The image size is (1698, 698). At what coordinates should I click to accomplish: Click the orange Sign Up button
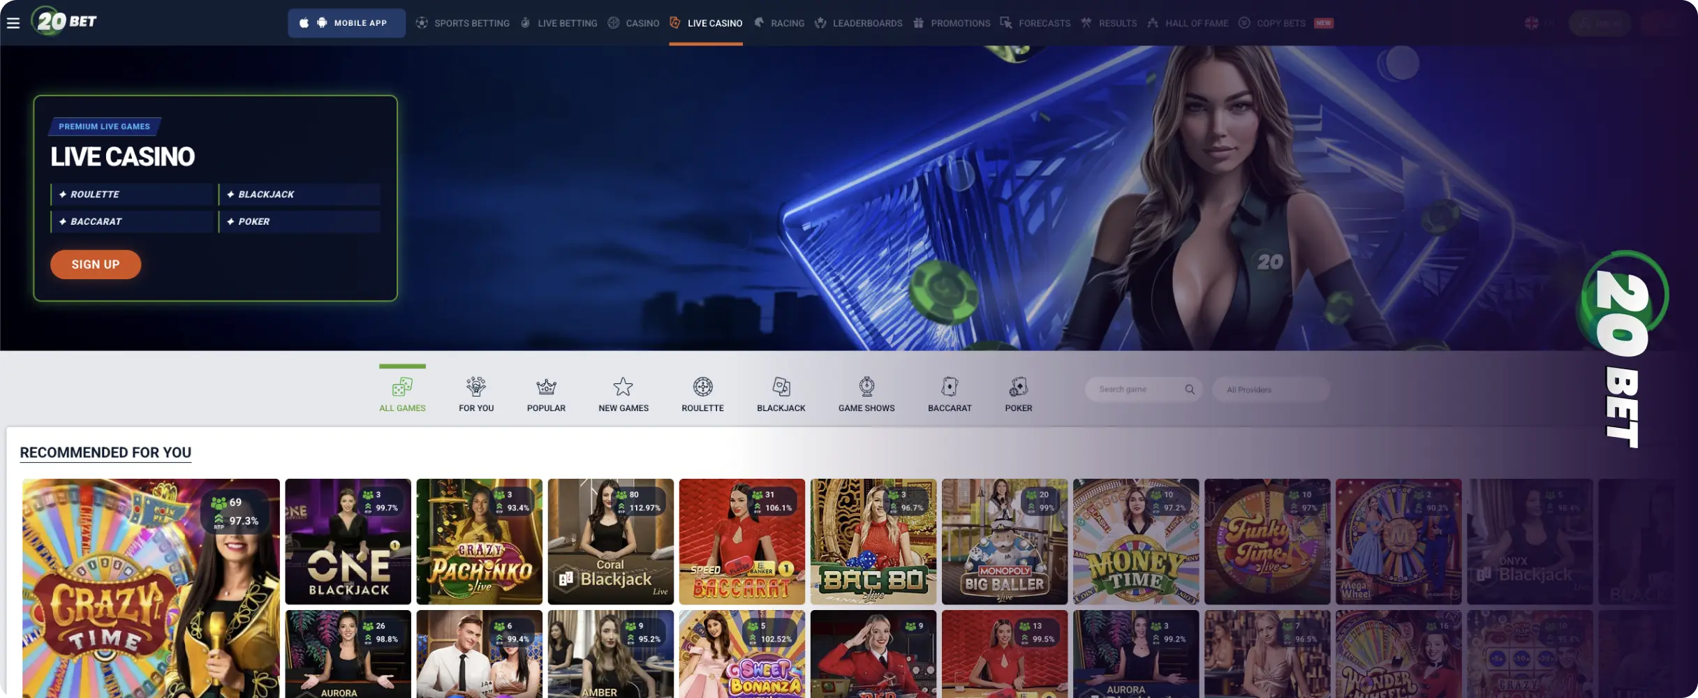point(96,265)
